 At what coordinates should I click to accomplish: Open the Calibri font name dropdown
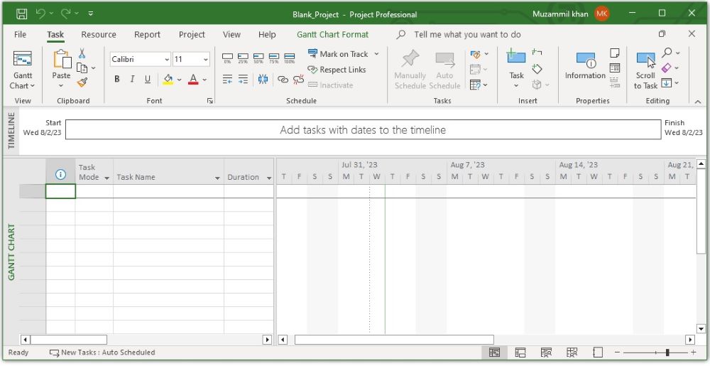(x=167, y=60)
